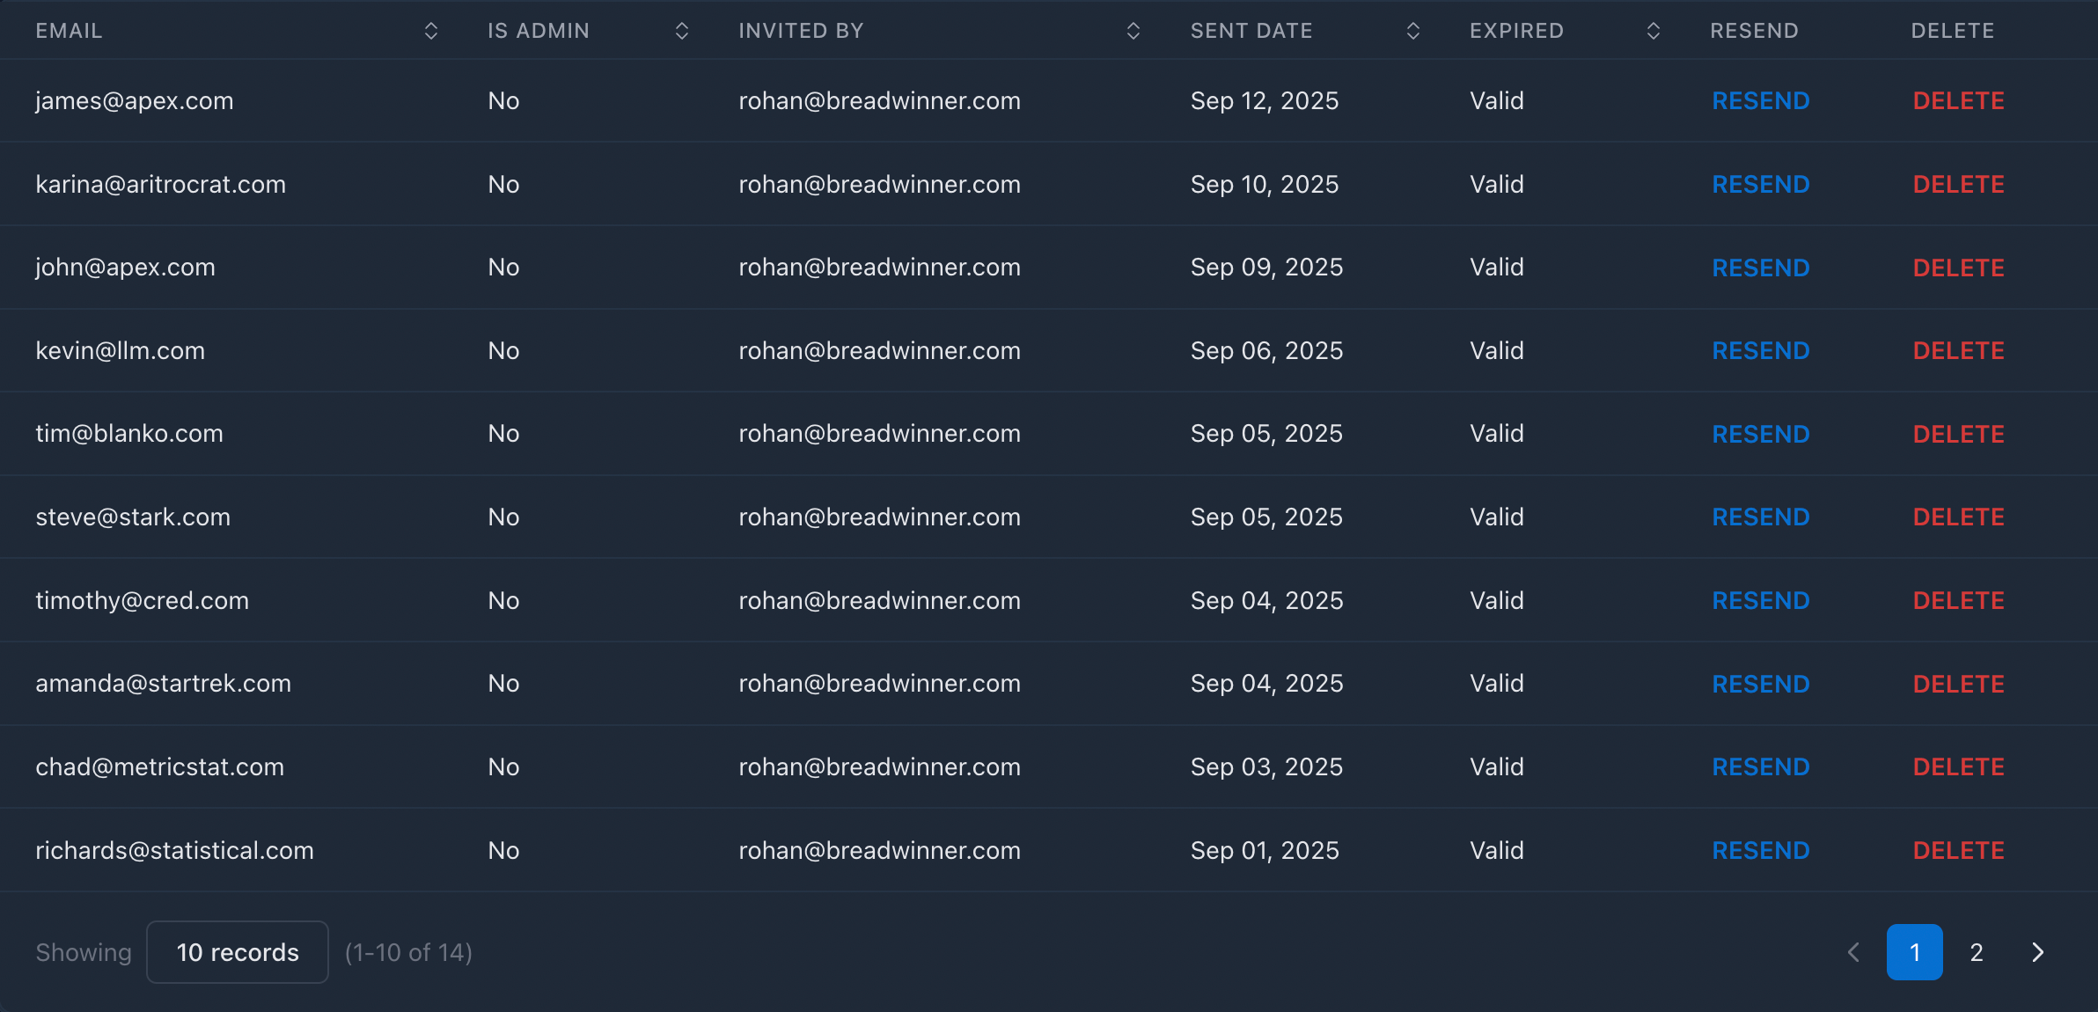Go to previous page arrow
This screenshot has width=2098, height=1012.
tap(1853, 952)
